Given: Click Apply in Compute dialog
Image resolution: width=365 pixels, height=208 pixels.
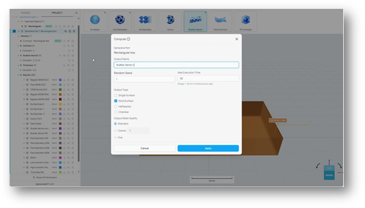Looking at the screenshot, I should click(x=208, y=148).
